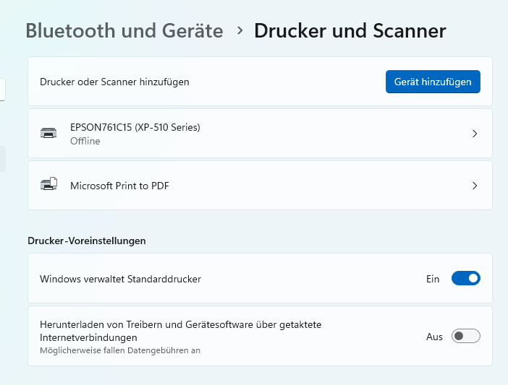Go back to Bluetooth und Geräte breadcrumb

(124, 31)
